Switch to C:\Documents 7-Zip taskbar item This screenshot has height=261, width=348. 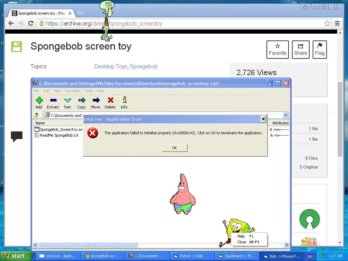(147, 256)
